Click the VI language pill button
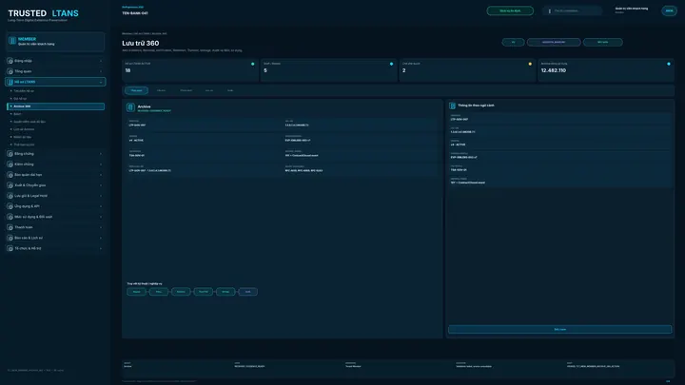Screen dimensions: 685x385 pyautogui.click(x=513, y=43)
